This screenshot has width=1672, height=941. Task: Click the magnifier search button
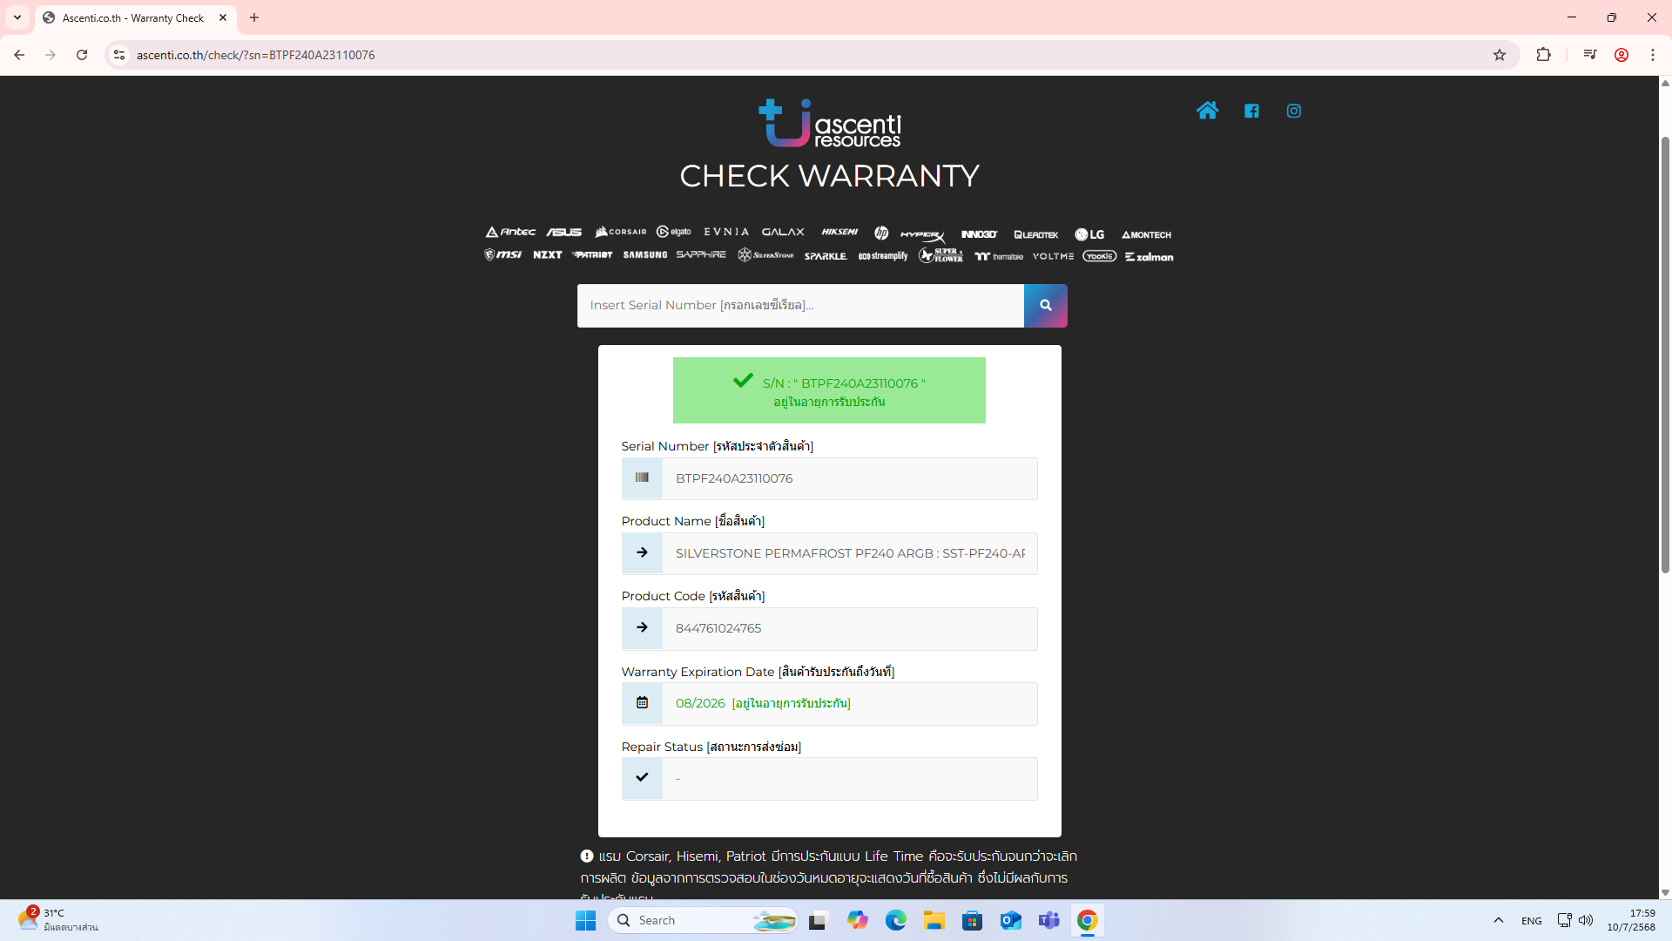(x=1045, y=305)
